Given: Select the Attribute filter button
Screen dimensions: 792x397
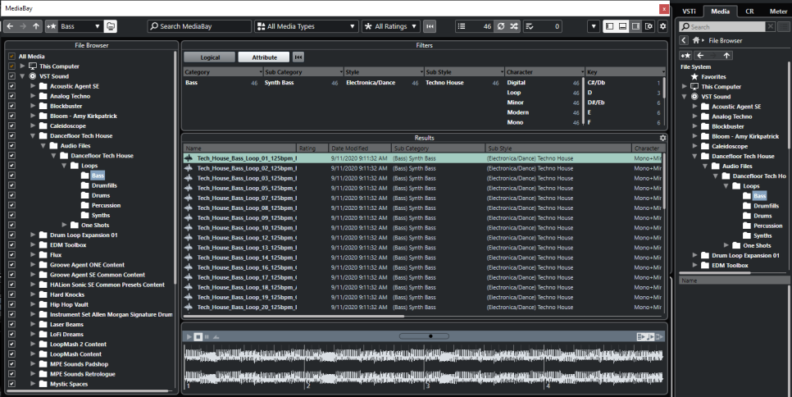Looking at the screenshot, I should point(264,57).
